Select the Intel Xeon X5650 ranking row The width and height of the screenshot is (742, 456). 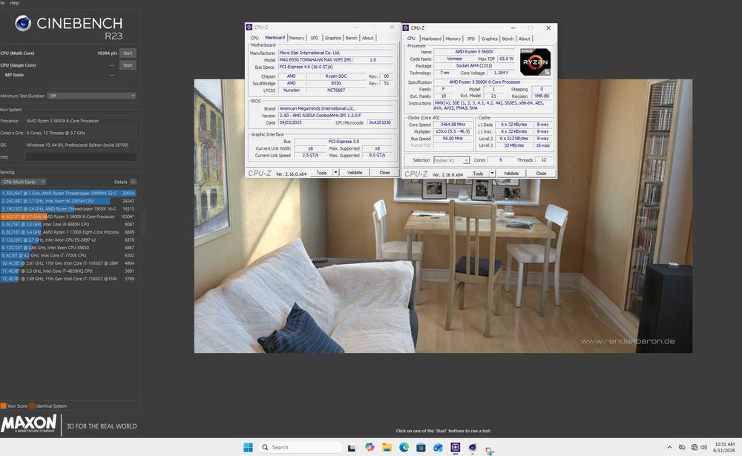[x=68, y=248]
